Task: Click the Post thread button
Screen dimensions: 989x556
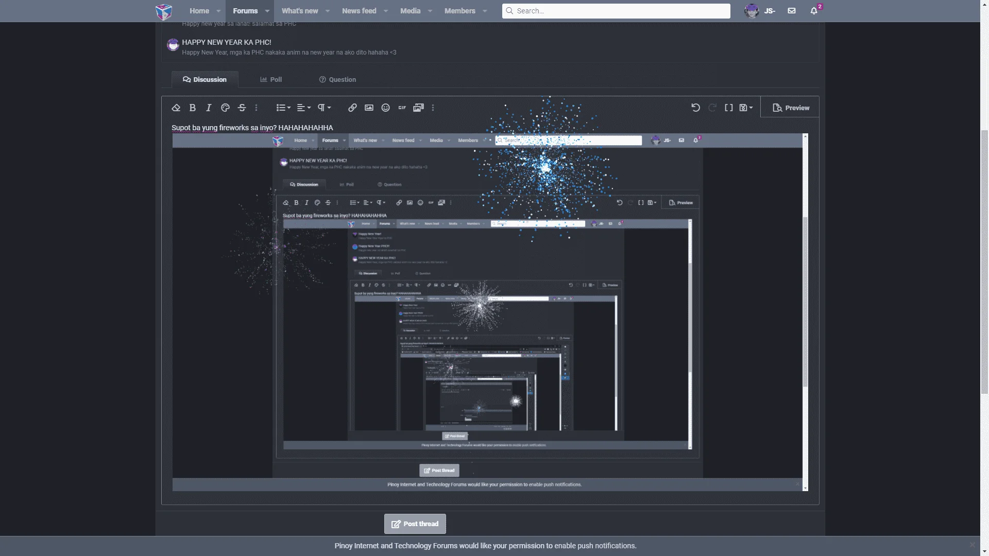Action: [x=415, y=524]
